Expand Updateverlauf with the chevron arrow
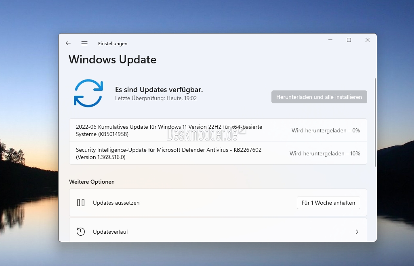 (x=357, y=232)
